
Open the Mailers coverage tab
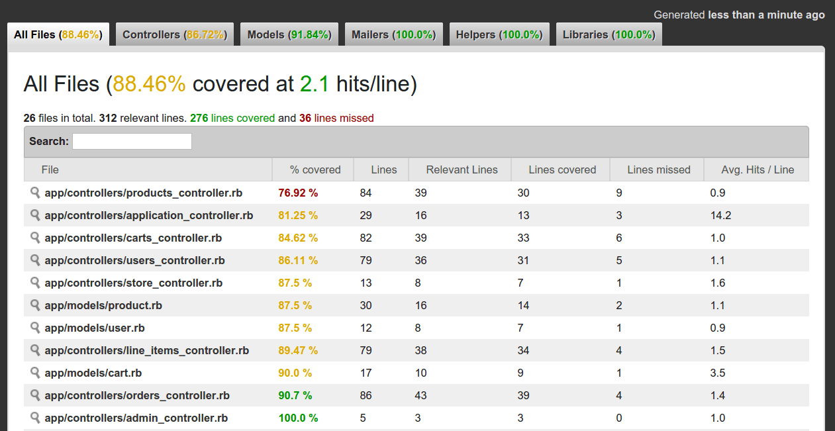click(394, 34)
